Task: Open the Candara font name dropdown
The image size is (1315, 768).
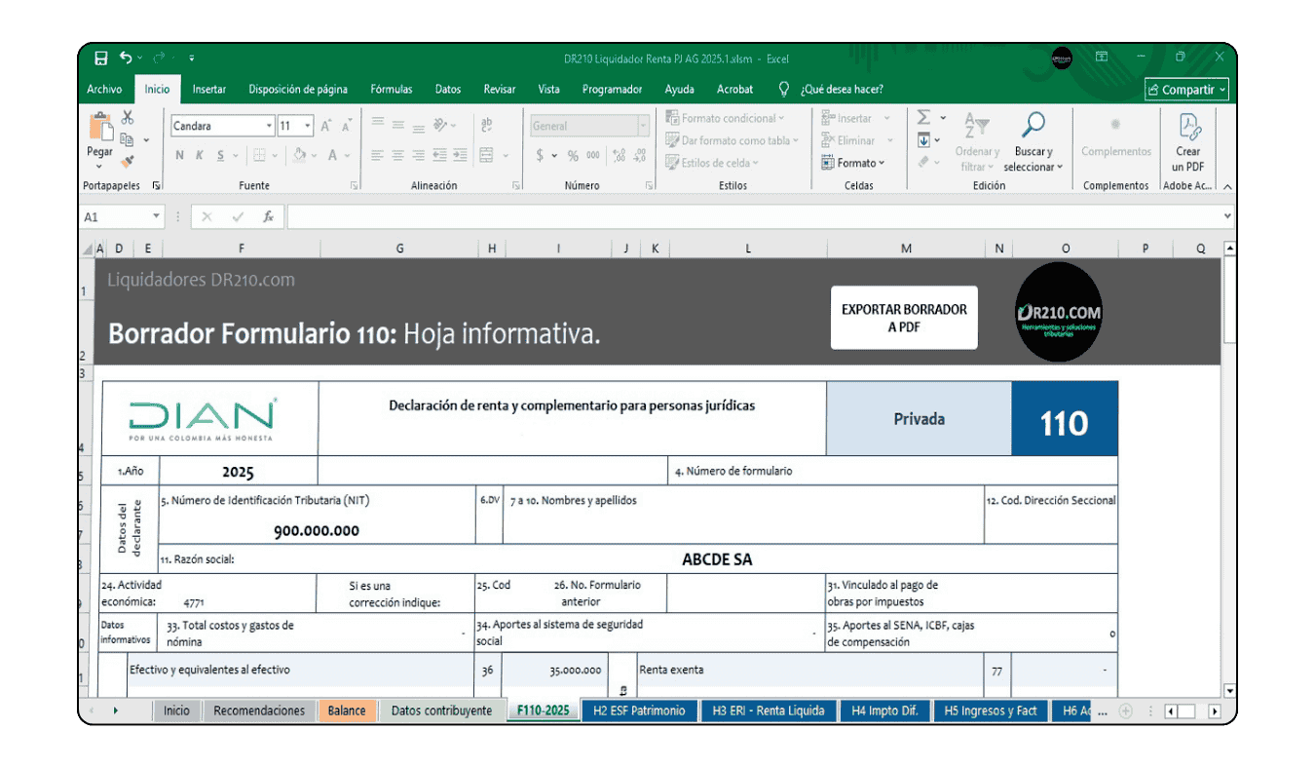Action: (269, 126)
